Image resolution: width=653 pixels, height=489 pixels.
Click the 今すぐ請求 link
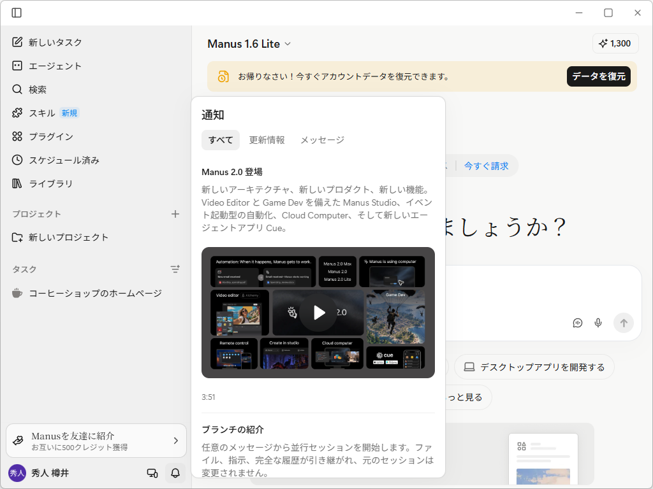click(486, 166)
